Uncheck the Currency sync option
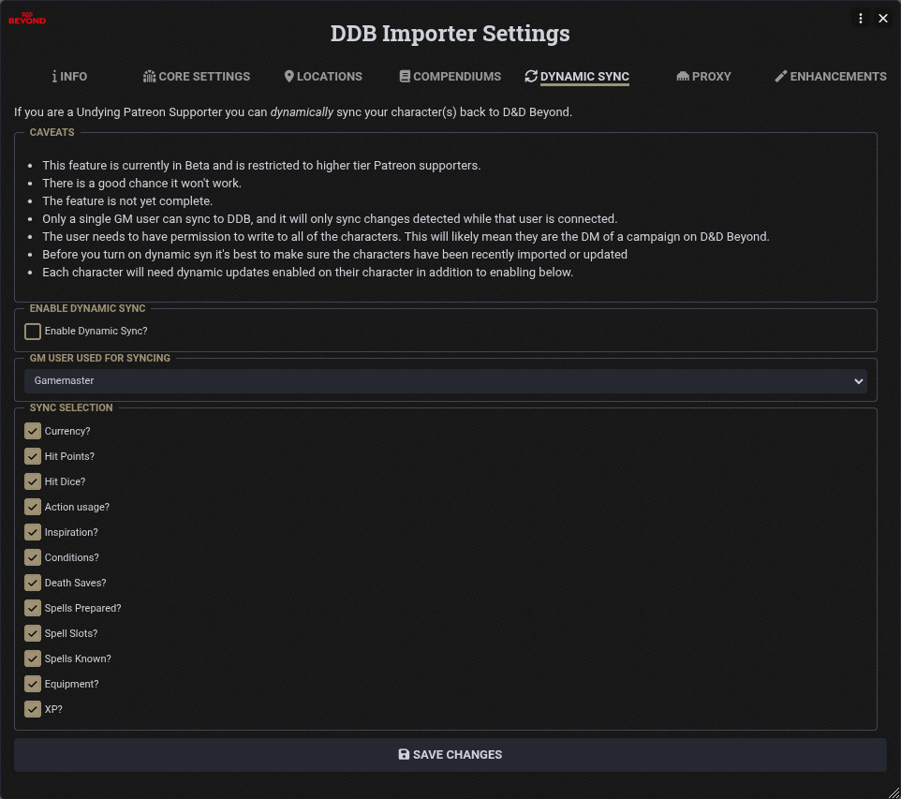Viewport: 901px width, 799px height. point(33,431)
